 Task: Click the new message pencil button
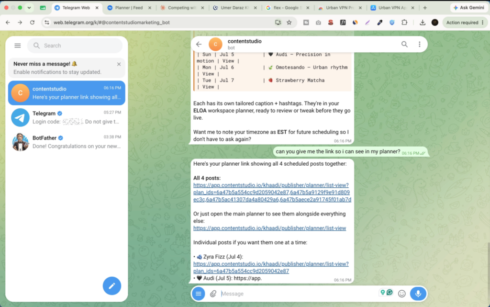112,285
